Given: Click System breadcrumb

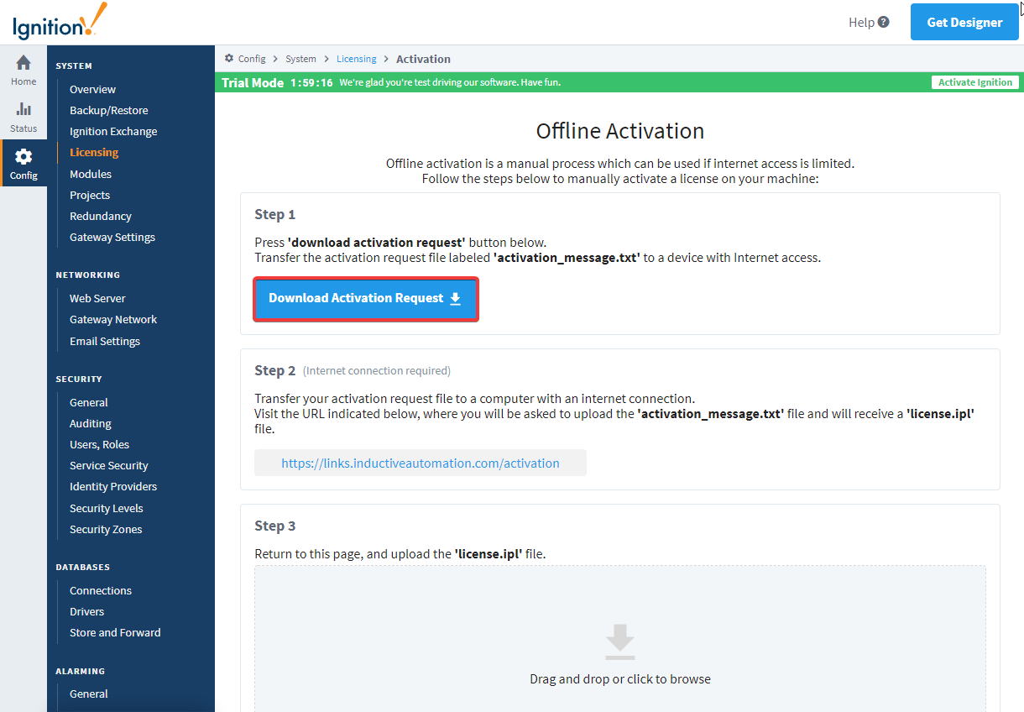Looking at the screenshot, I should [300, 59].
